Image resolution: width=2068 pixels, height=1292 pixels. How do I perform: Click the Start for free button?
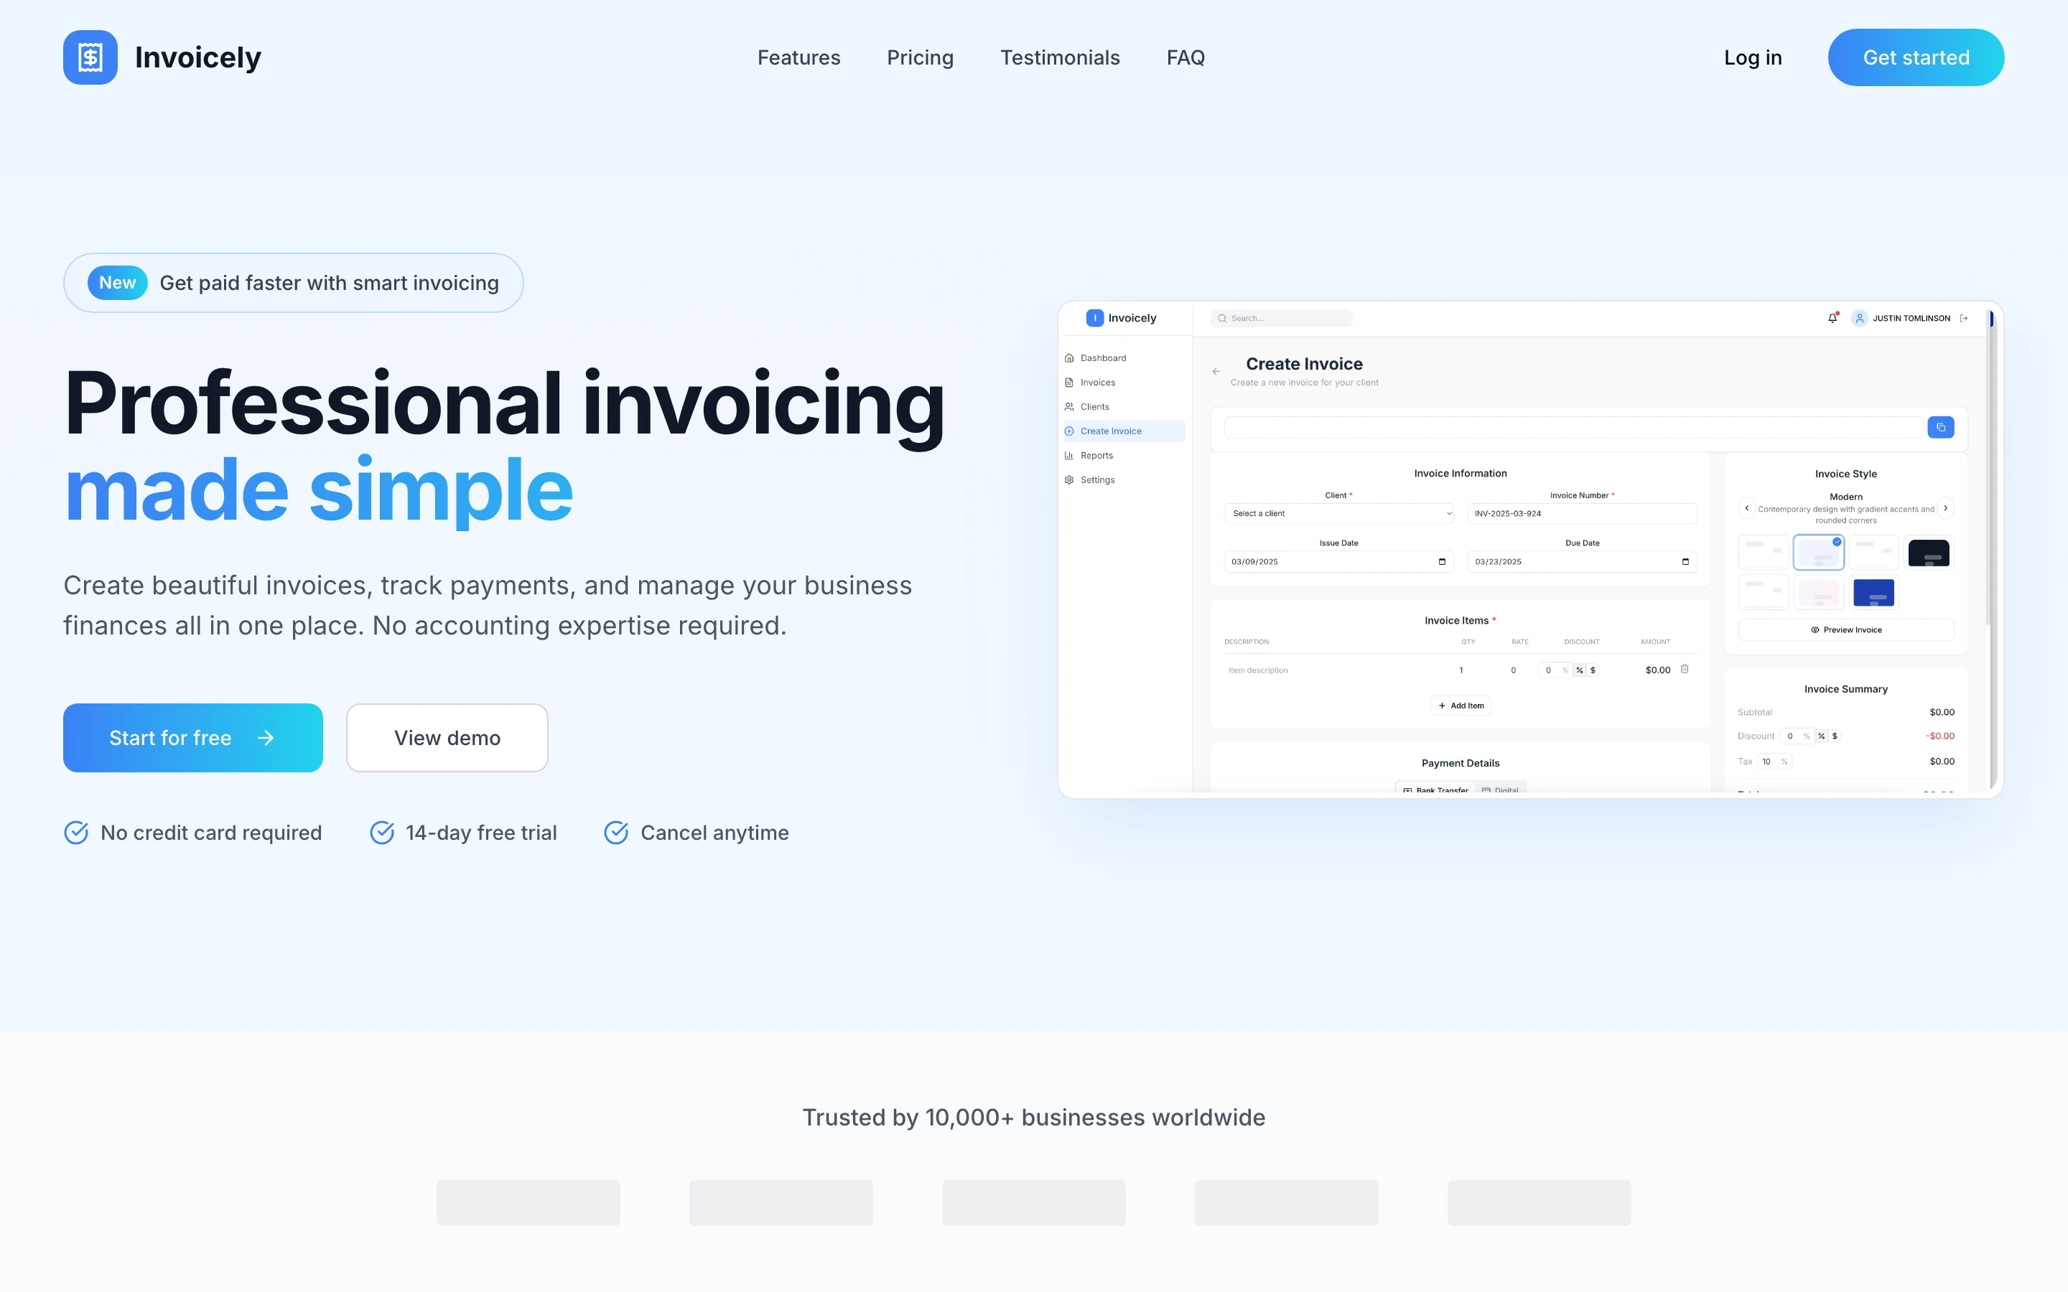pos(192,737)
